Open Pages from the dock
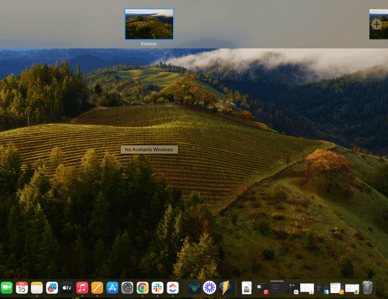Screen dimensions: 388x299 click(97, 288)
